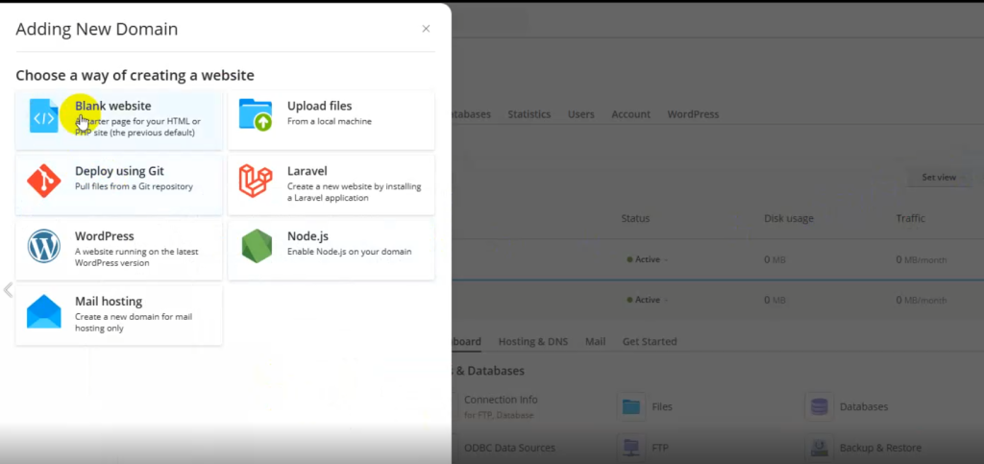Open the Get Started tab

tap(650, 341)
